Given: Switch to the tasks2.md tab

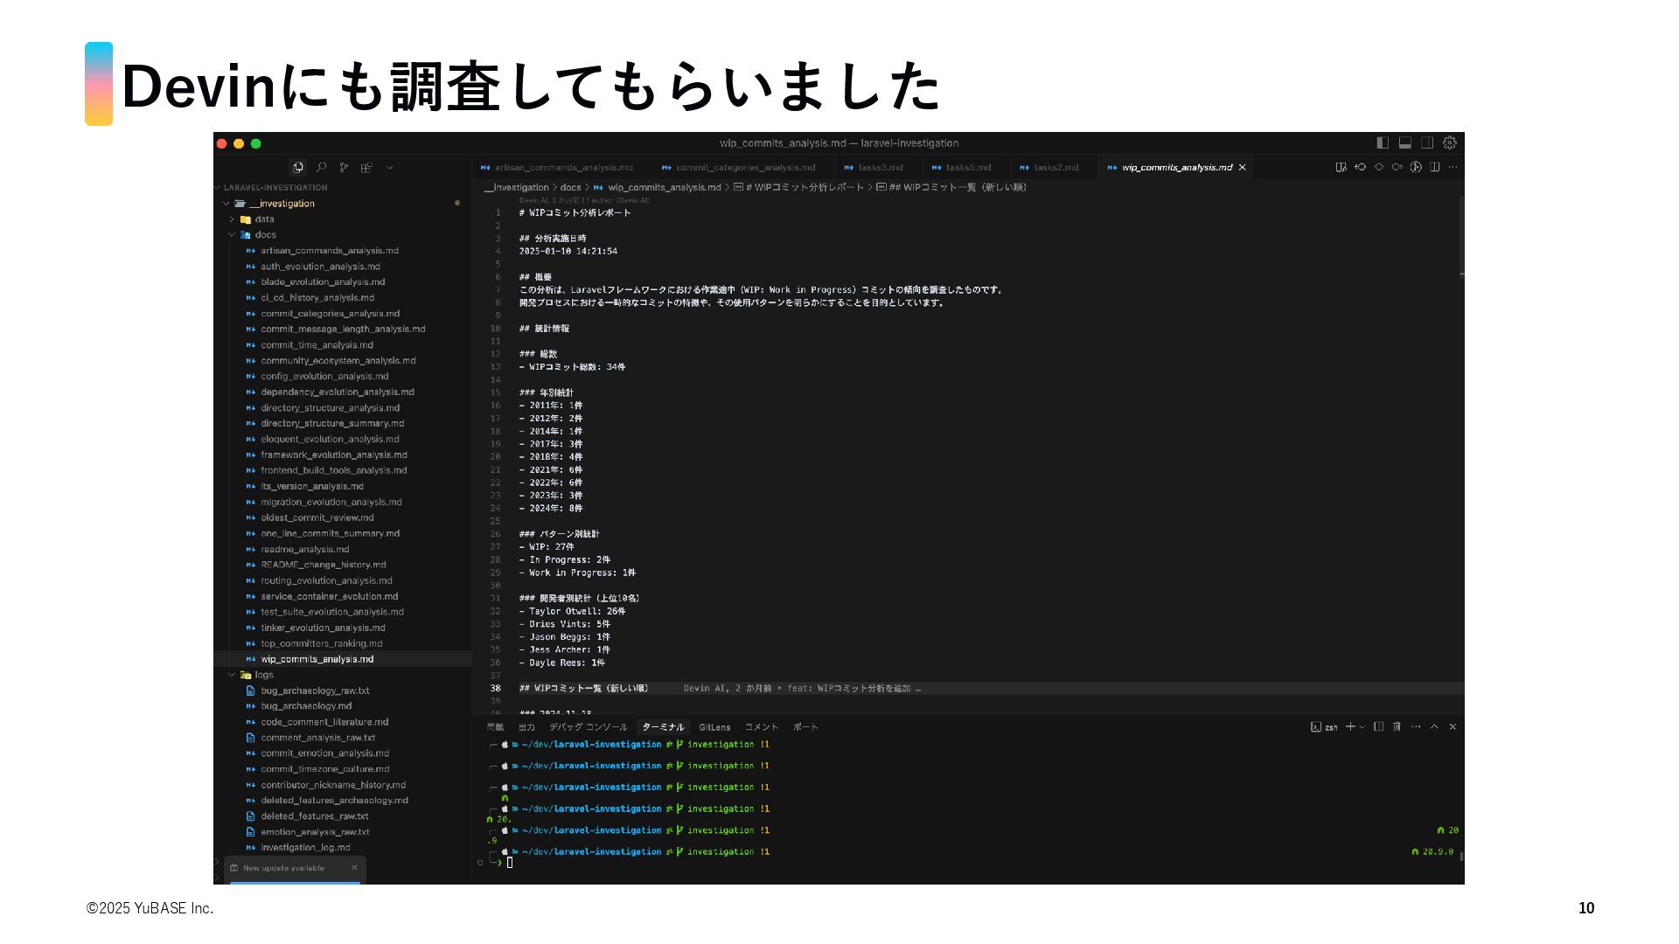Looking at the screenshot, I should click(x=1055, y=167).
